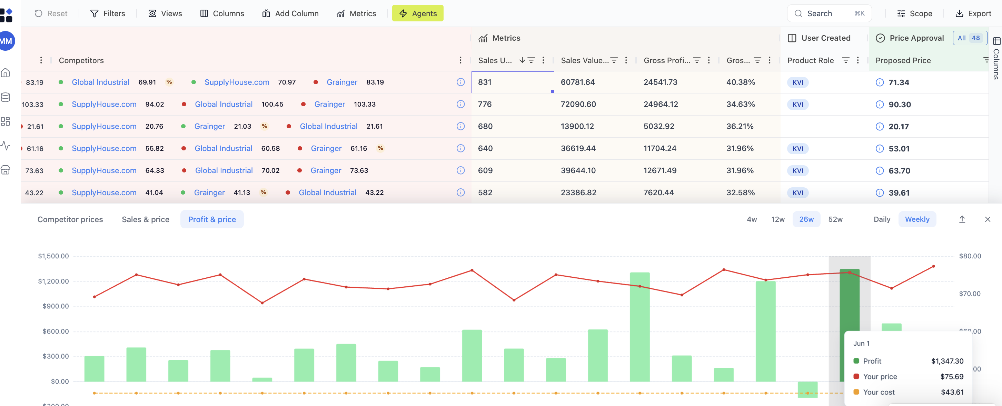
Task: Switch to the Sales & price tab
Action: (x=146, y=219)
